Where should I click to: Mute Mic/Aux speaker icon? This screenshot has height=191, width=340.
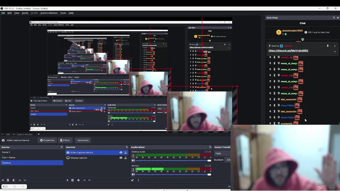tap(133, 174)
